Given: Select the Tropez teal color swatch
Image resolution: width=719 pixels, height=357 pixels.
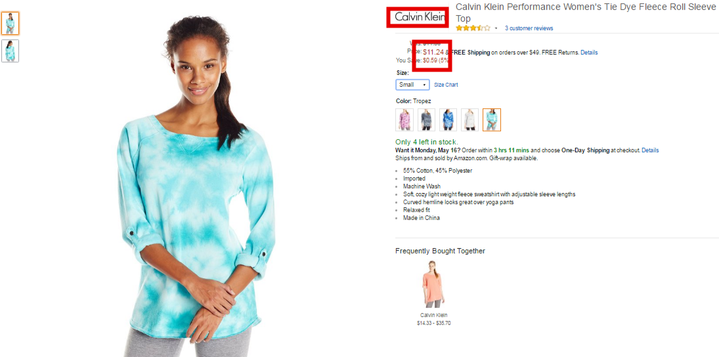Looking at the screenshot, I should tap(492, 119).
